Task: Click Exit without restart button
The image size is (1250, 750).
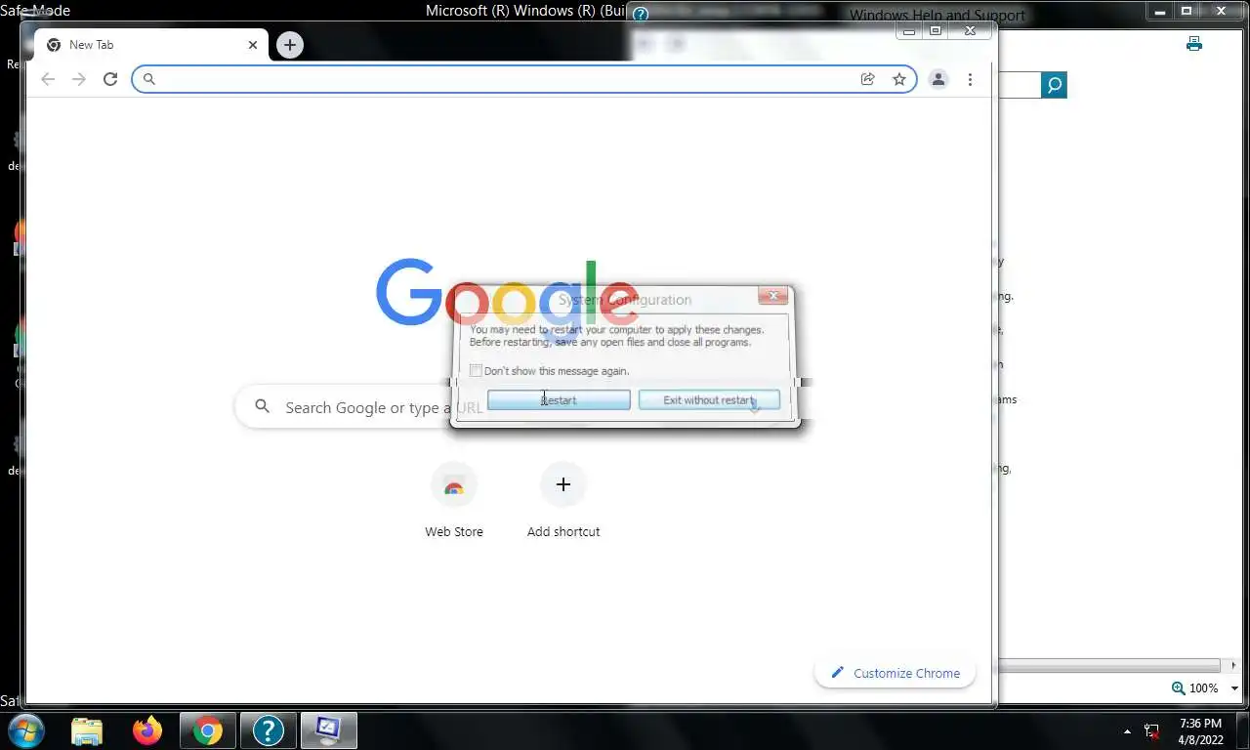Action: pyautogui.click(x=709, y=400)
